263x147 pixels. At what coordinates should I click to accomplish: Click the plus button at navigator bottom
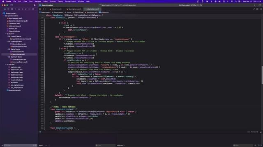pos(2,145)
